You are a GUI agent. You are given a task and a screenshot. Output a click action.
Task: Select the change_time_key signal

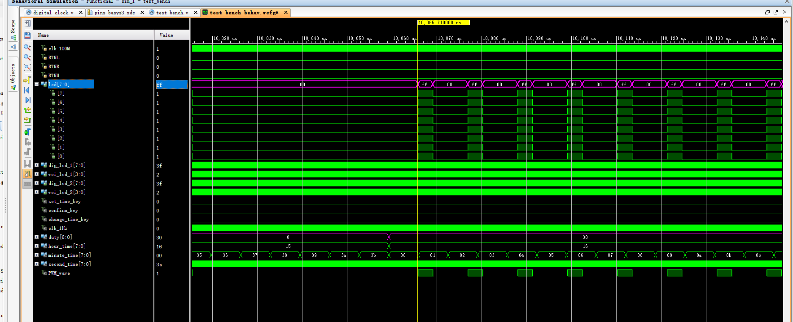(69, 219)
